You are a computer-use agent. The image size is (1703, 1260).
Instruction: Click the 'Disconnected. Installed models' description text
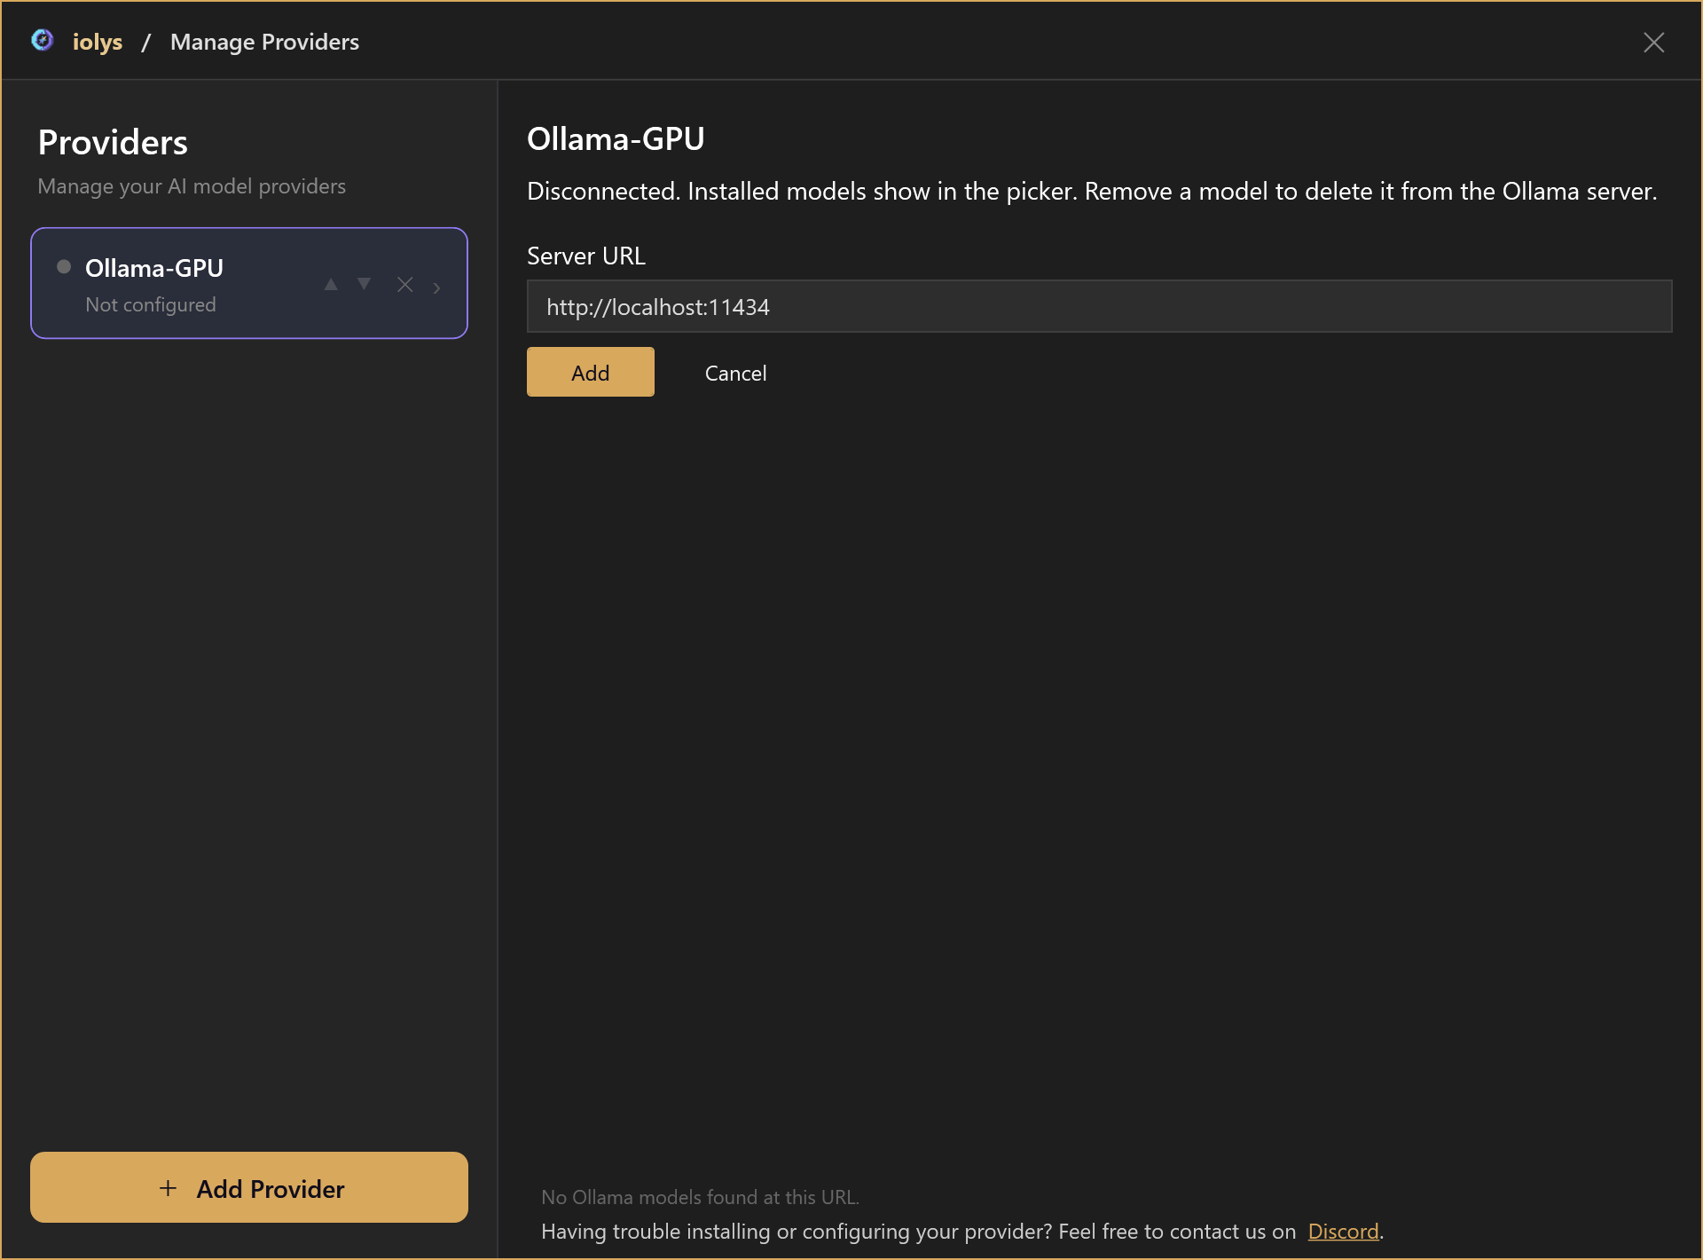click(1092, 191)
